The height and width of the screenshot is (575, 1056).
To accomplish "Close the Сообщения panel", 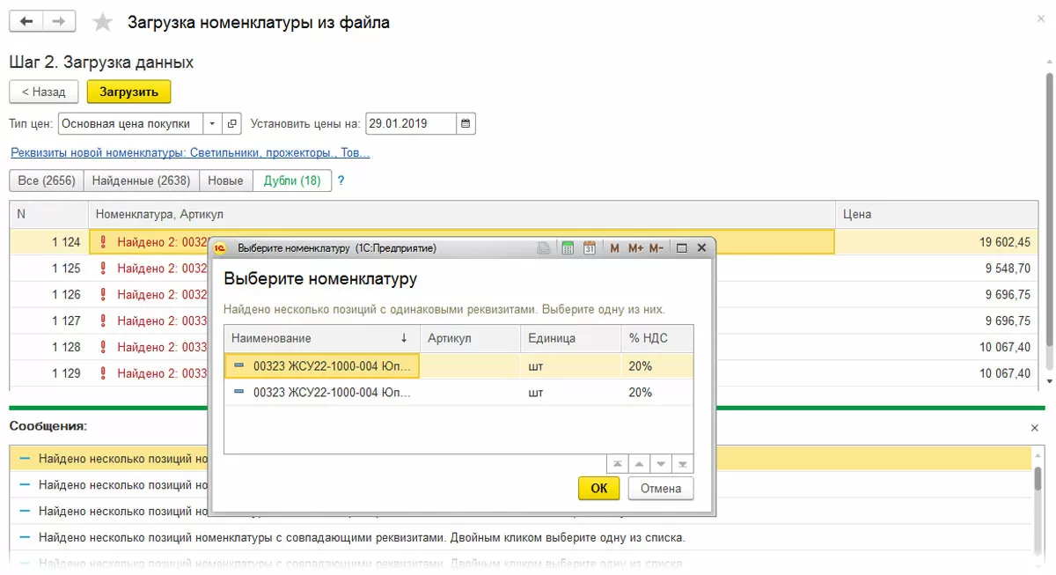I will [x=1034, y=428].
